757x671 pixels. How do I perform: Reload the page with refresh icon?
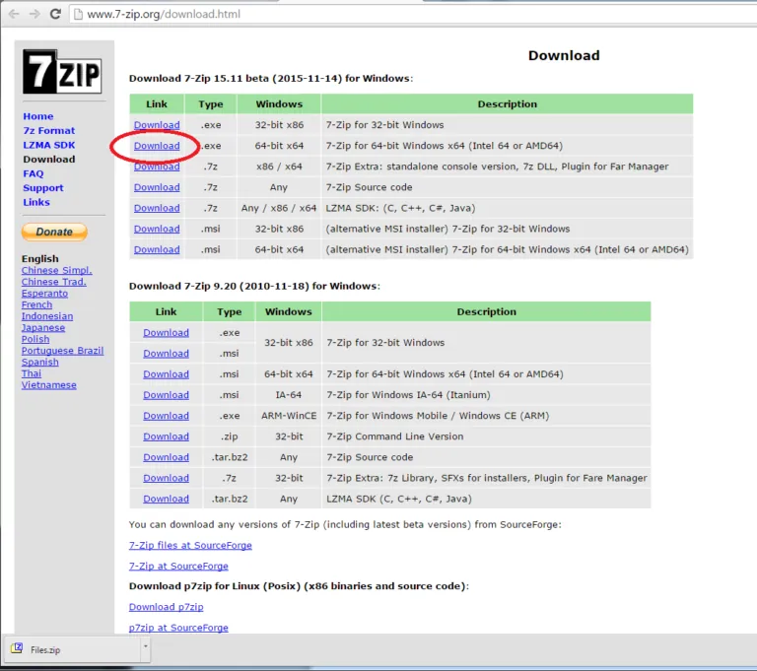tap(55, 14)
